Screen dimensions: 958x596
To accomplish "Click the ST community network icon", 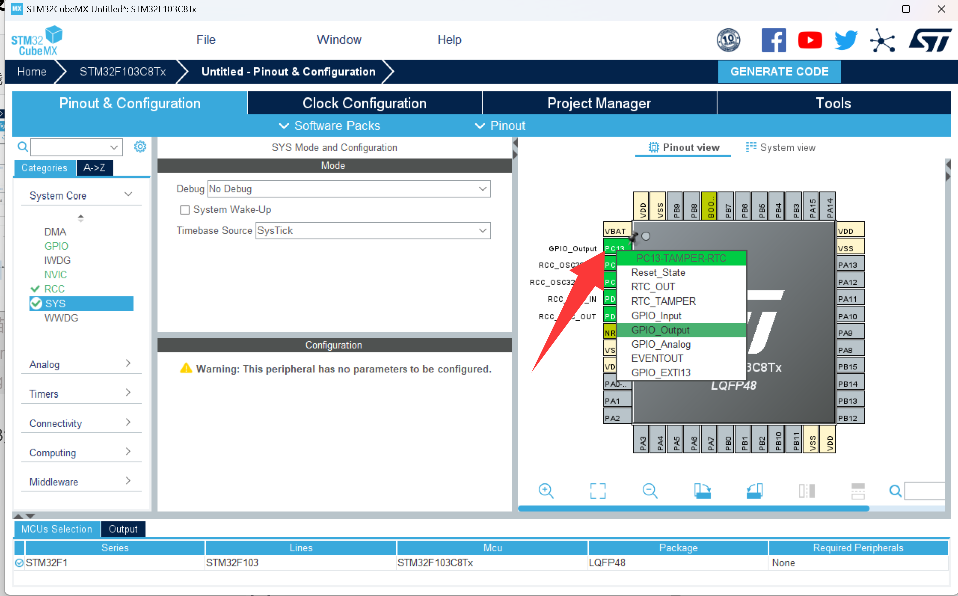I will [x=883, y=40].
